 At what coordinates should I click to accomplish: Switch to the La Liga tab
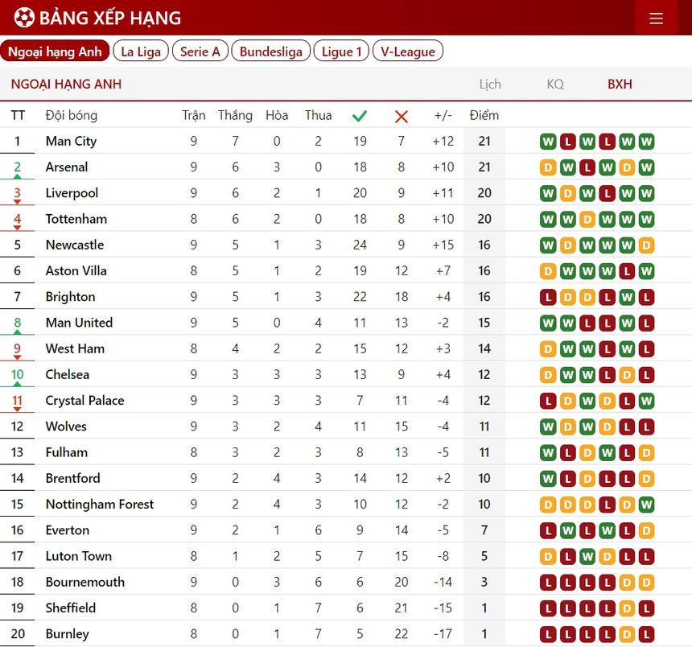click(x=141, y=52)
